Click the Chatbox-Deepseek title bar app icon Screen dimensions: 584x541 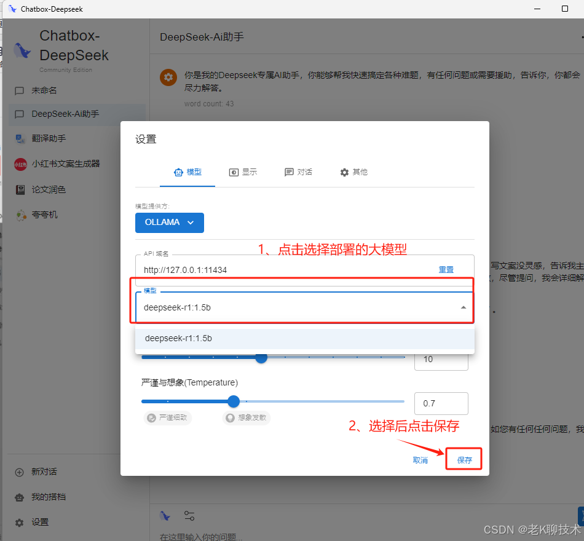[x=12, y=9]
